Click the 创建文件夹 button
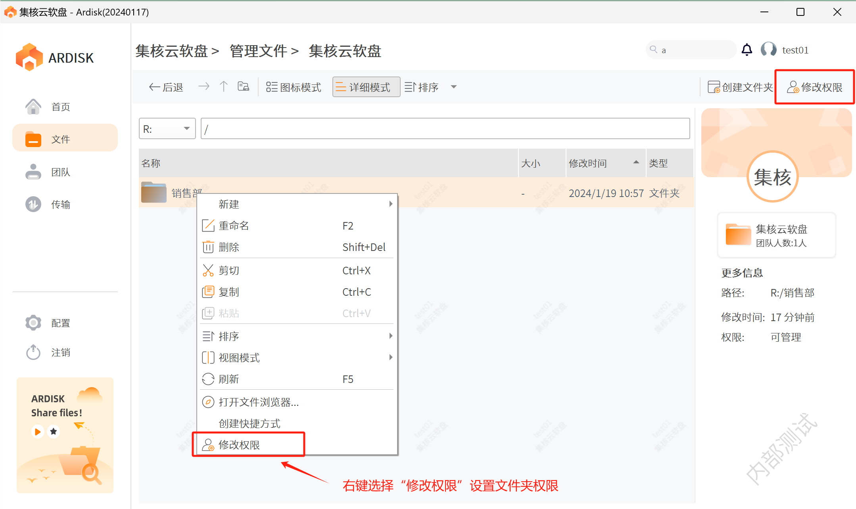Screen dimensions: 856x509 (x=740, y=87)
